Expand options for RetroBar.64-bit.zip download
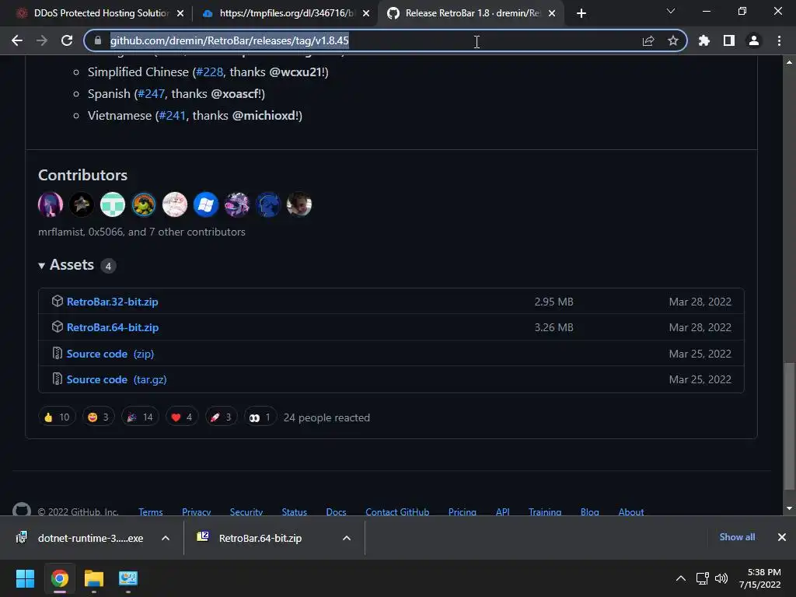The image size is (796, 597). 347,538
